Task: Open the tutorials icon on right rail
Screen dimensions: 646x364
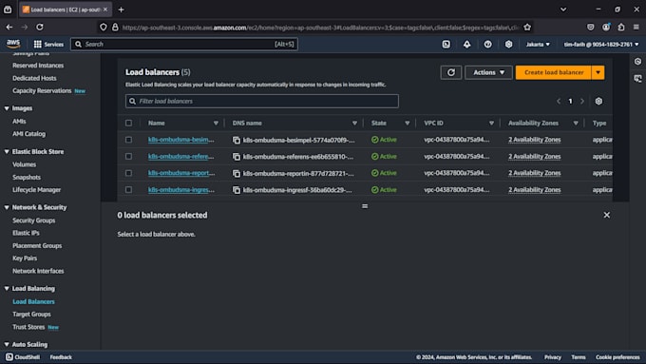Action: click(x=637, y=78)
